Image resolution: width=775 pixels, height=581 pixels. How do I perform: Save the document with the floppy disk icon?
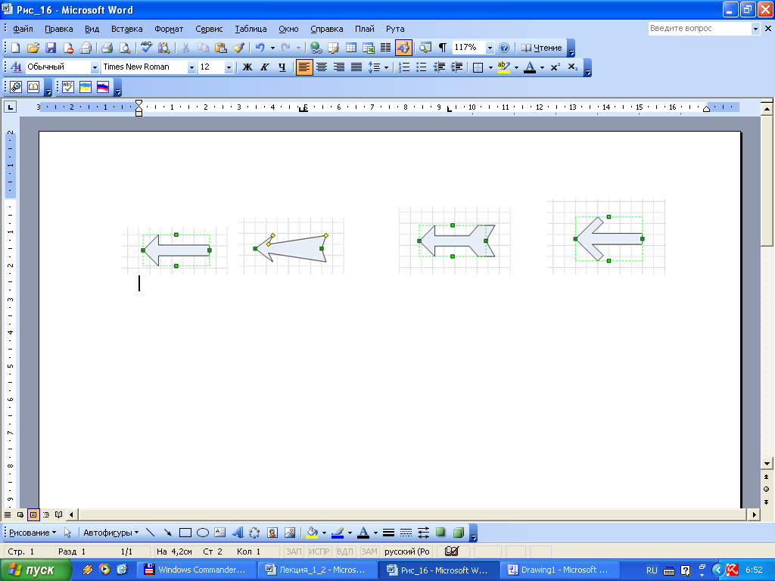click(x=51, y=48)
